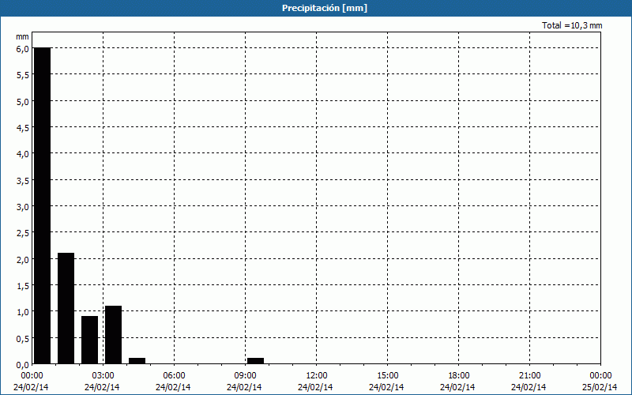Click the 2,0 y-axis label
The width and height of the screenshot is (632, 395).
click(23, 260)
